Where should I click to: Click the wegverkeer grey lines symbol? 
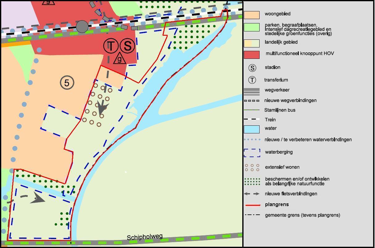252,91
